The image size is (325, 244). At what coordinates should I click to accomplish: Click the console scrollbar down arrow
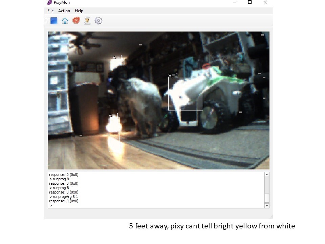(267, 206)
